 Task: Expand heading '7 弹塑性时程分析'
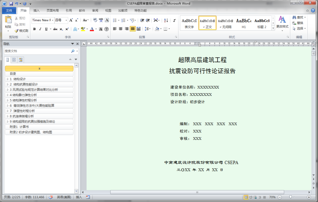[x=7, y=111]
